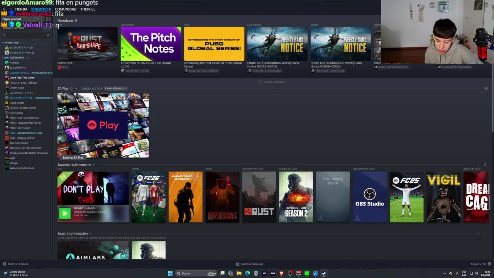Open the SHIPSHAPE Rust news card

click(x=88, y=44)
